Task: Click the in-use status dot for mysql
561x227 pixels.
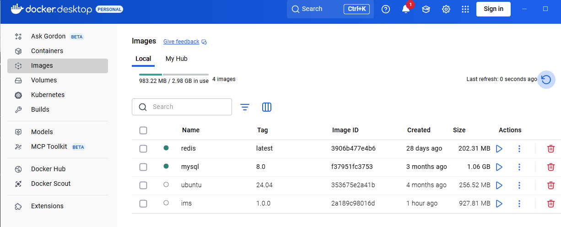Action: coord(166,166)
